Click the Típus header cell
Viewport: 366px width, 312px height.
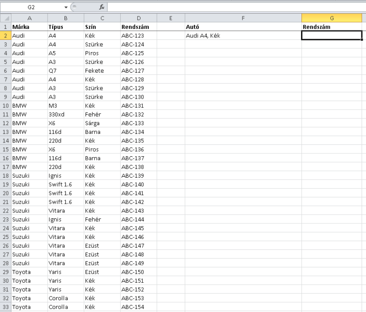point(65,27)
